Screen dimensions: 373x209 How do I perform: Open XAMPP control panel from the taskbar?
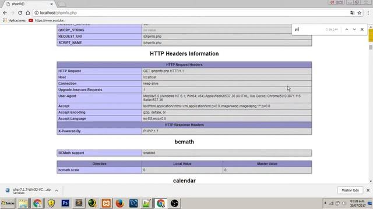pyautogui.click(x=106, y=203)
